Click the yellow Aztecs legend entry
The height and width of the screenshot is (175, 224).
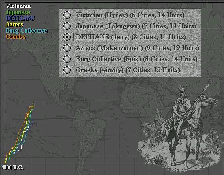(x=15, y=24)
